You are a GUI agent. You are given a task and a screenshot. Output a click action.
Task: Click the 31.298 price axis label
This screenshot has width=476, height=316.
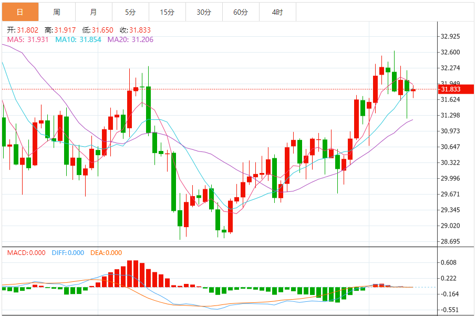pyautogui.click(x=450, y=116)
